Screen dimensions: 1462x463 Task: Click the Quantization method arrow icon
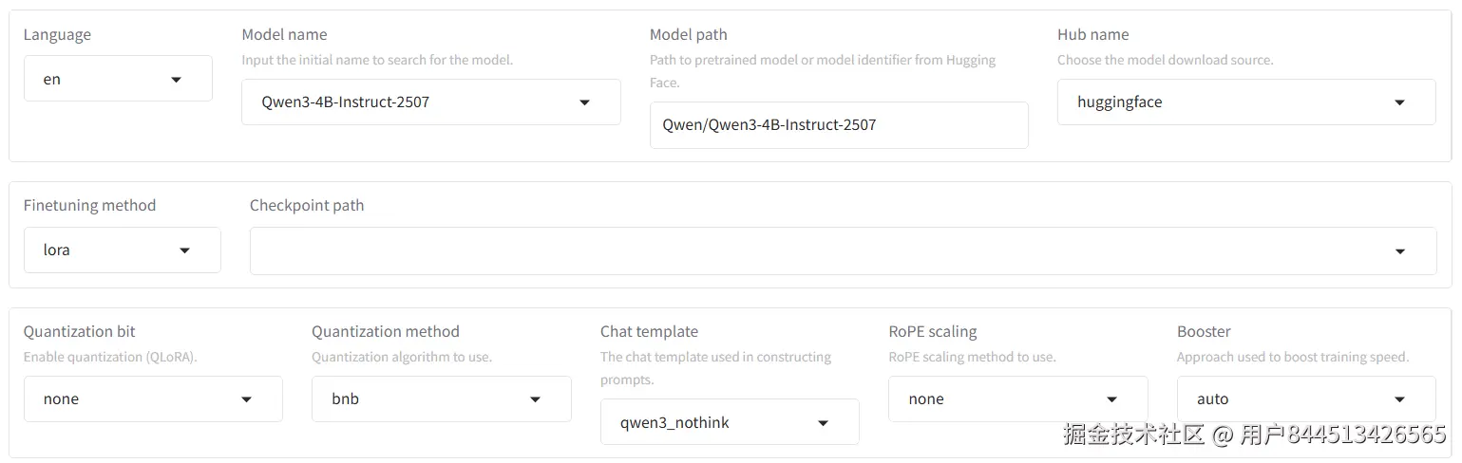click(536, 399)
